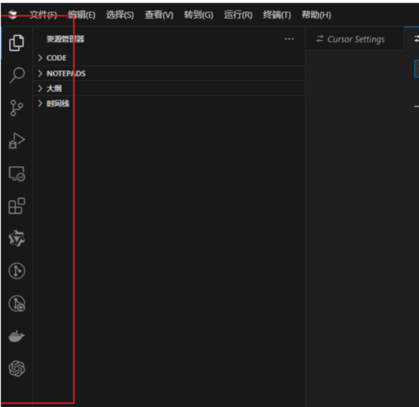This screenshot has height=407, width=419.
Task: Open the 选择(S) menu
Action: click(x=120, y=15)
